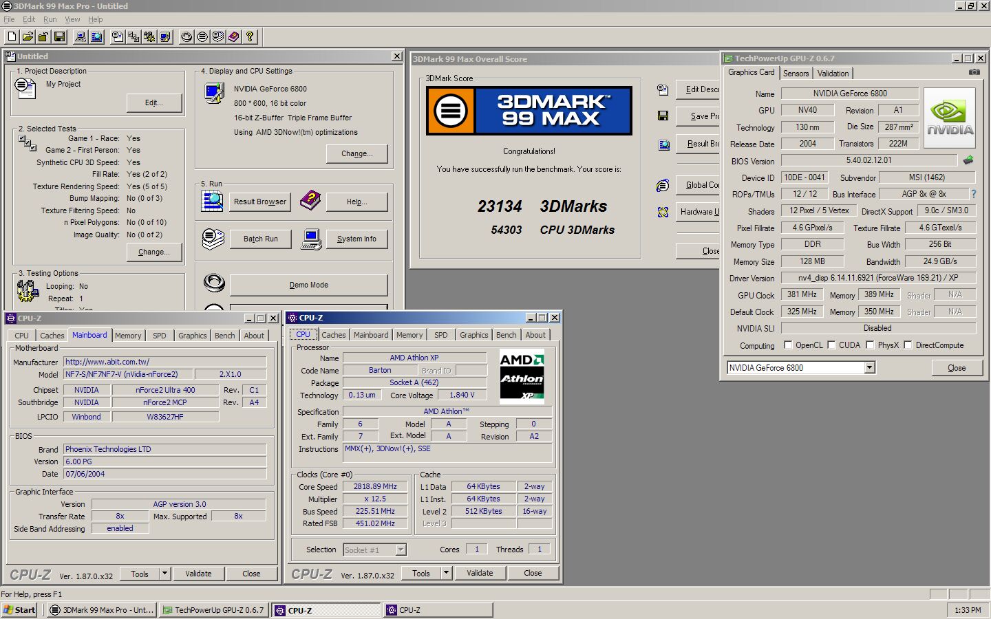
Task: Click the save BIOS chip icon in GPU-Z
Action: pos(968,160)
